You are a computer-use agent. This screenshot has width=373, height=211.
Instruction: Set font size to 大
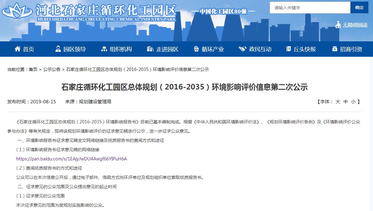[x=338, y=101]
